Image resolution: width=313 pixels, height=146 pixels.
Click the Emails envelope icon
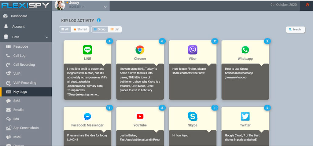[8, 110]
